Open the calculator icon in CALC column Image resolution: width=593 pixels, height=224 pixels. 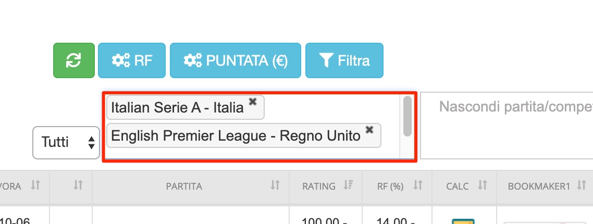[x=463, y=221]
